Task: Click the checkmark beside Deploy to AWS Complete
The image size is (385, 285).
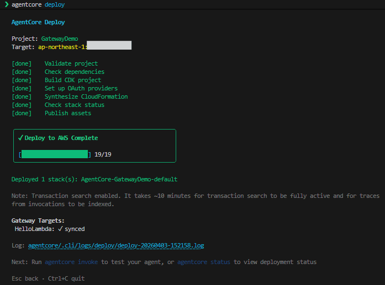Action: [x=20, y=138]
